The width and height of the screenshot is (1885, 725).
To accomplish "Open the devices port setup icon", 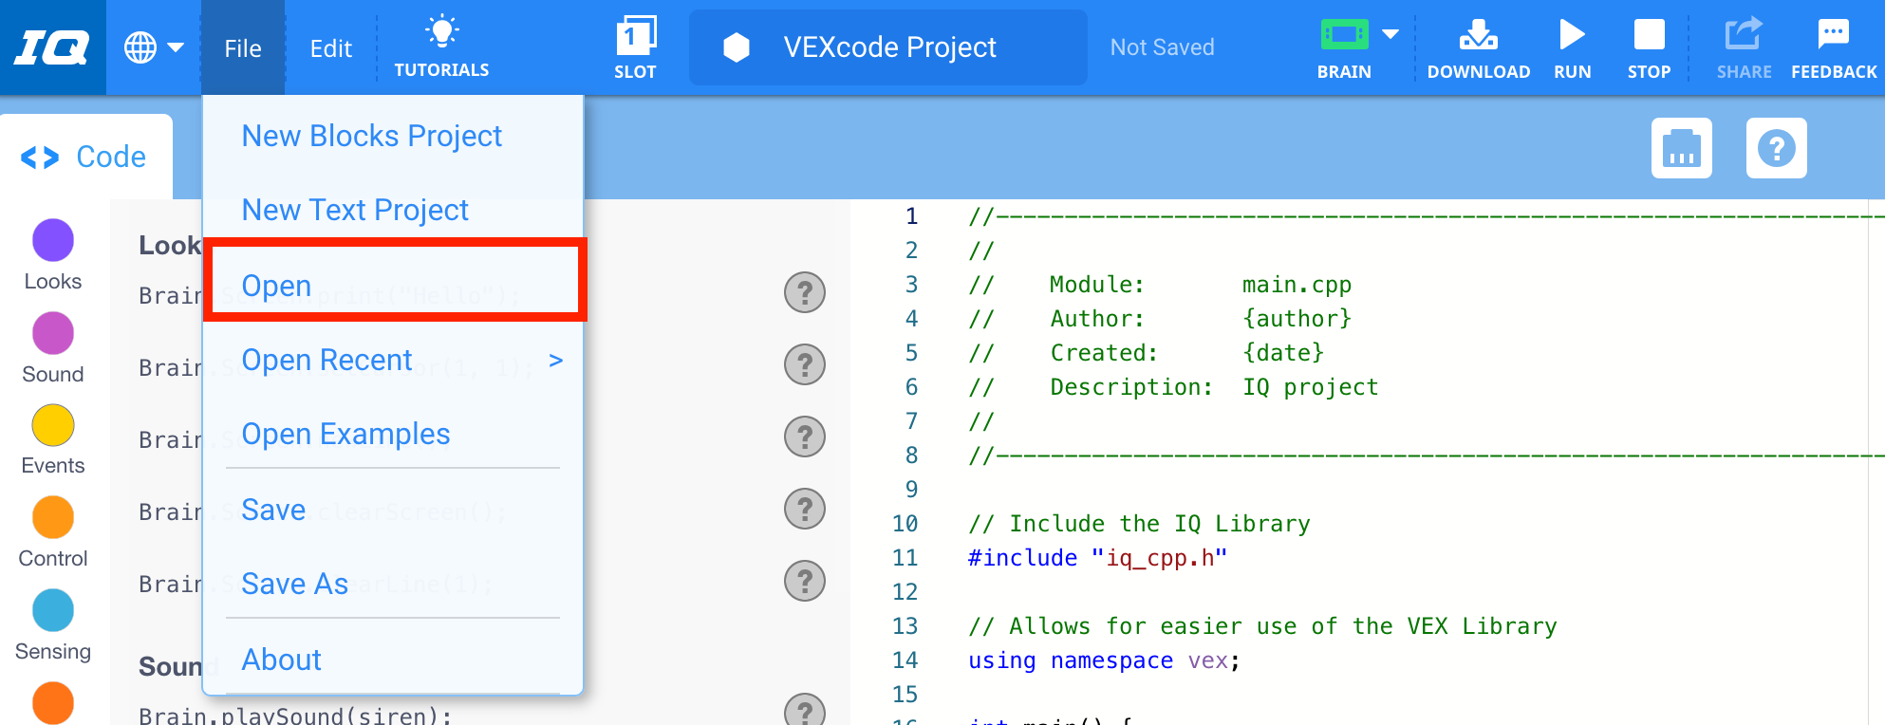I will click(1681, 148).
